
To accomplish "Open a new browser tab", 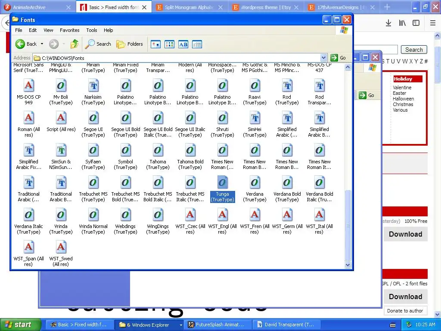I will coord(387,7).
